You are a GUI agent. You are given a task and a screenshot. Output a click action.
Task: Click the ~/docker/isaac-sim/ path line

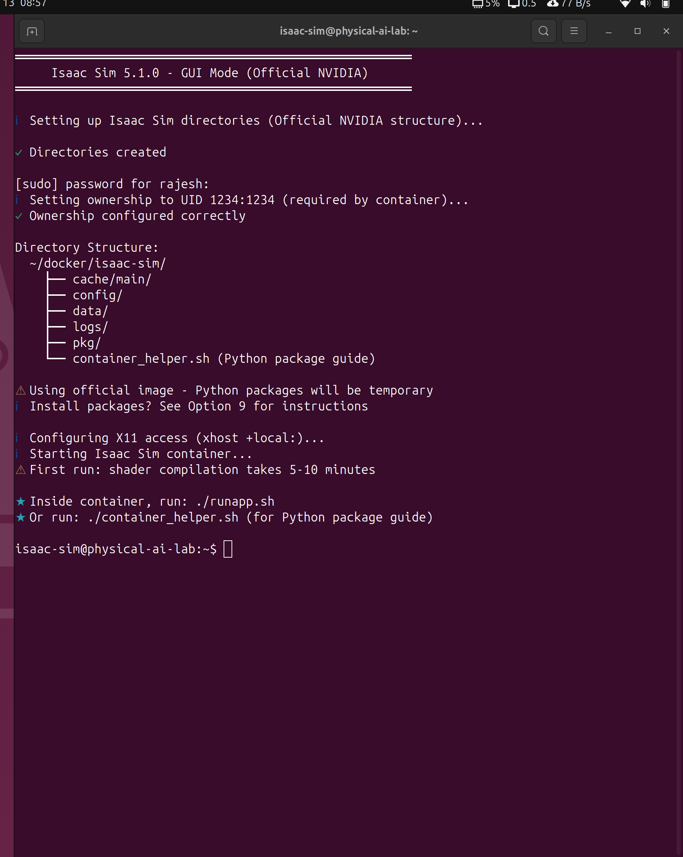click(x=97, y=263)
